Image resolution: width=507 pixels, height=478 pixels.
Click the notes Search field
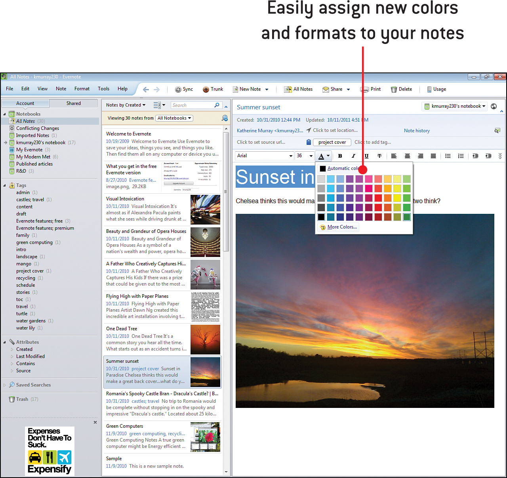point(193,105)
